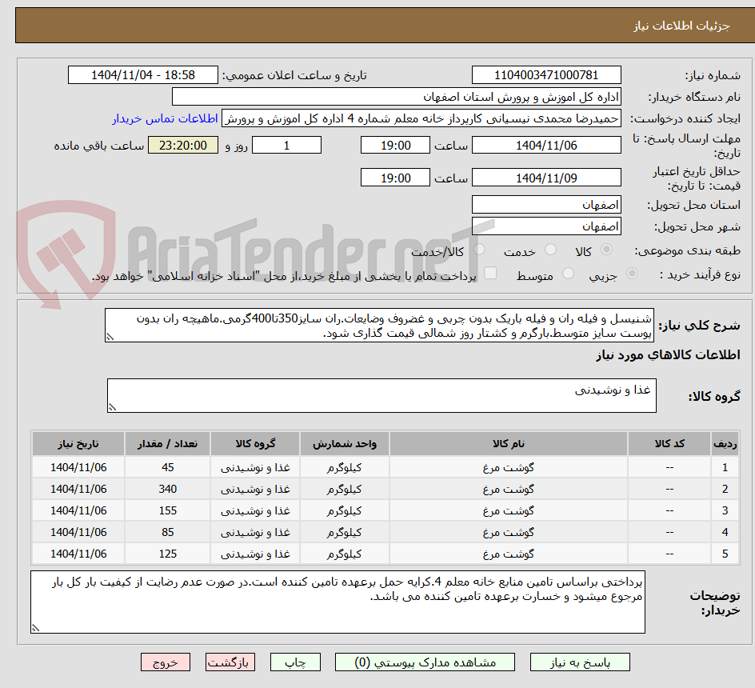Click the تاریخ نیاز column header
This screenshot has height=688, width=755.
78,444
